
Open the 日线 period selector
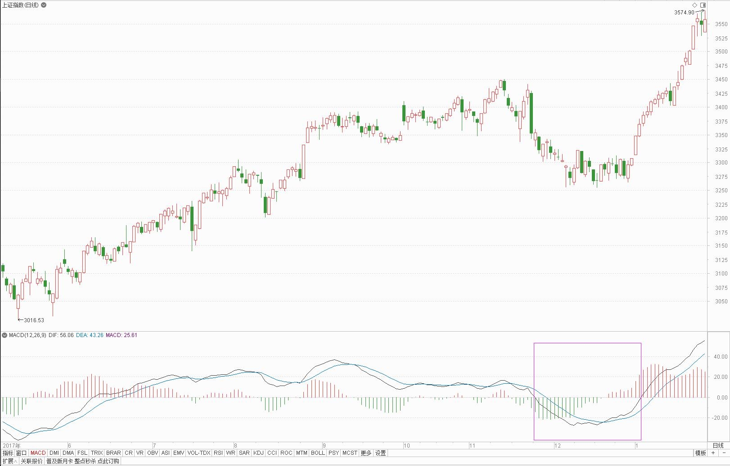tap(718, 445)
